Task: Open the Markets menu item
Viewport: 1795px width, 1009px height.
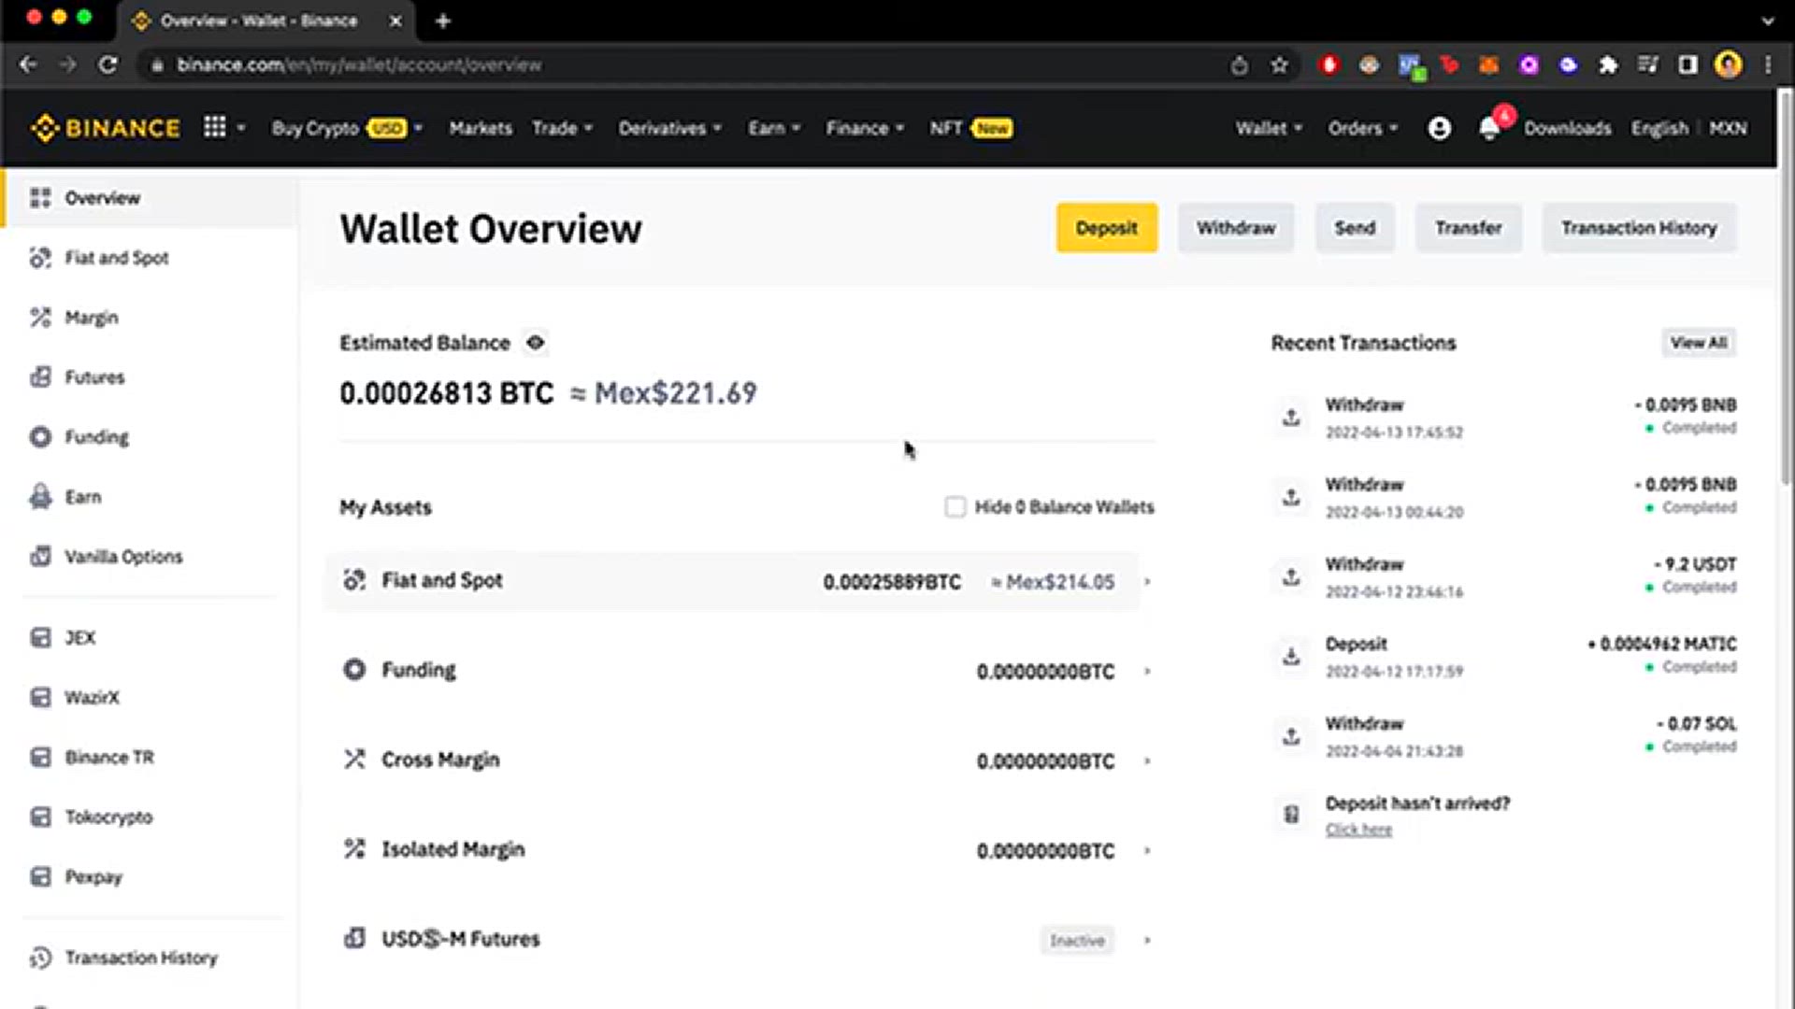Action: [x=481, y=128]
